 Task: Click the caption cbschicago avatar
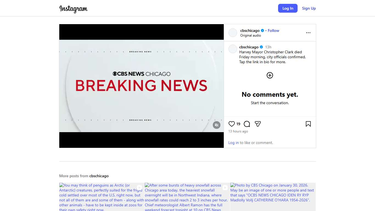pyautogui.click(x=233, y=49)
